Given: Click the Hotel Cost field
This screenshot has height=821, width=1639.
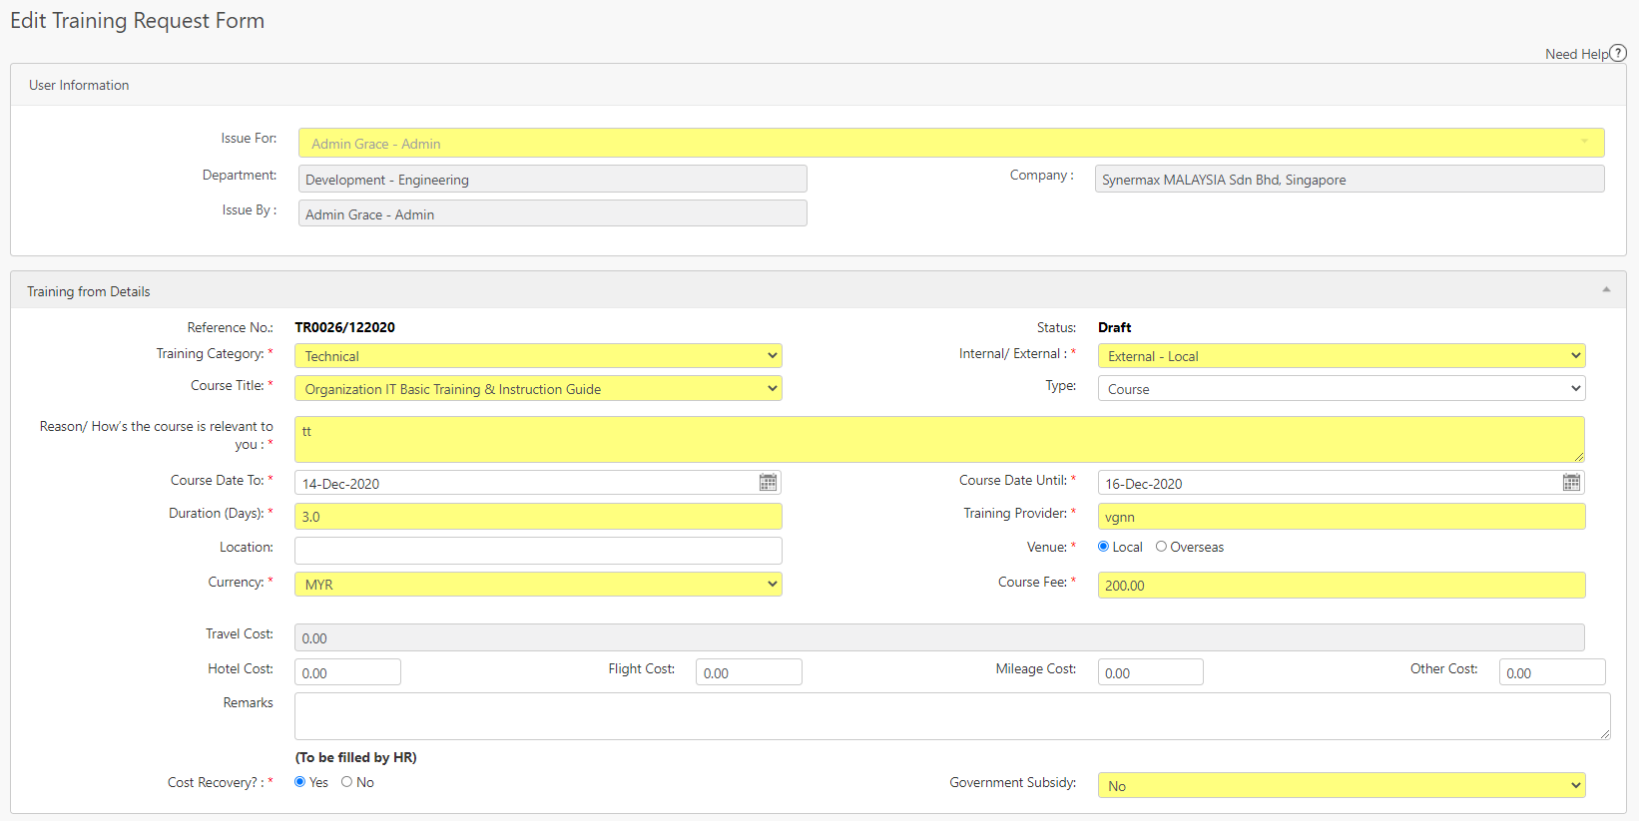Looking at the screenshot, I should coord(347,672).
